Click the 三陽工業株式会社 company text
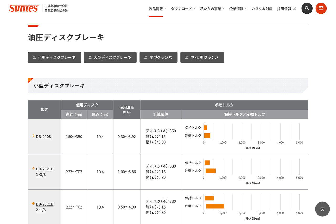The width and height of the screenshot is (336, 224). [x=56, y=11]
